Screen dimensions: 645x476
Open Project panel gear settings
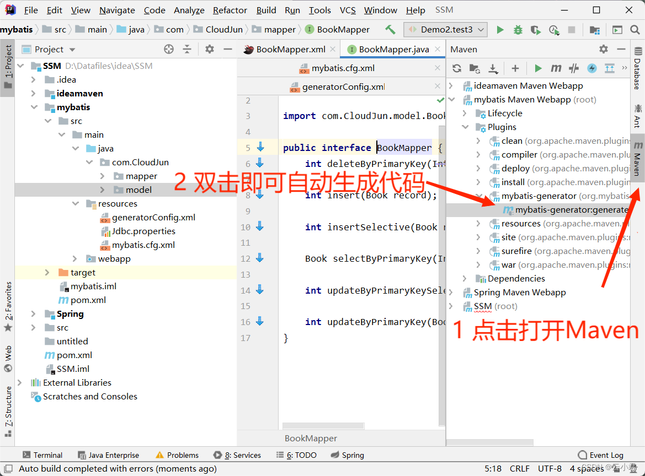pyautogui.click(x=210, y=49)
